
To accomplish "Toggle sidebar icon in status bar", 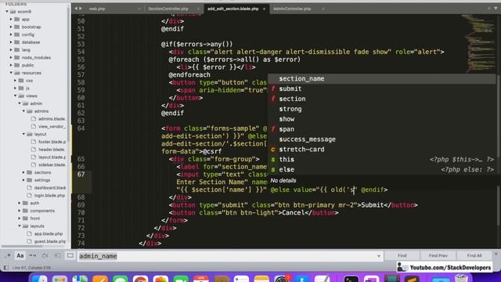I will [x=6, y=268].
